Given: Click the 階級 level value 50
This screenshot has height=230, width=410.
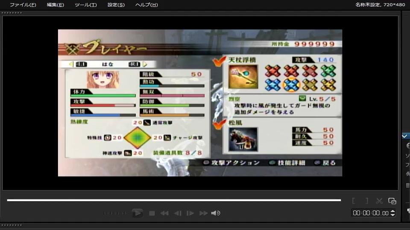Looking at the screenshot, I should click(196, 74).
